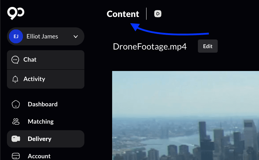Screen dimensions: 259x160
Task: Click the Matching people icon
Action: (x=16, y=122)
